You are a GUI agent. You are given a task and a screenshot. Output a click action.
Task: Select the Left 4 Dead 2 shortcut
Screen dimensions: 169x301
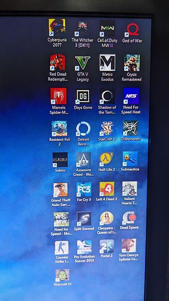pyautogui.click(x=107, y=189)
